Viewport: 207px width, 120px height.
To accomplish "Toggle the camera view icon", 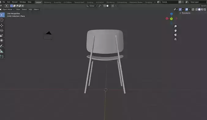I will 175,35.
